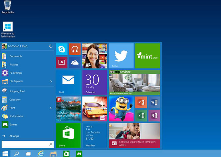Open Documents from Start menu
This screenshot has width=221, height=157.
27,56
